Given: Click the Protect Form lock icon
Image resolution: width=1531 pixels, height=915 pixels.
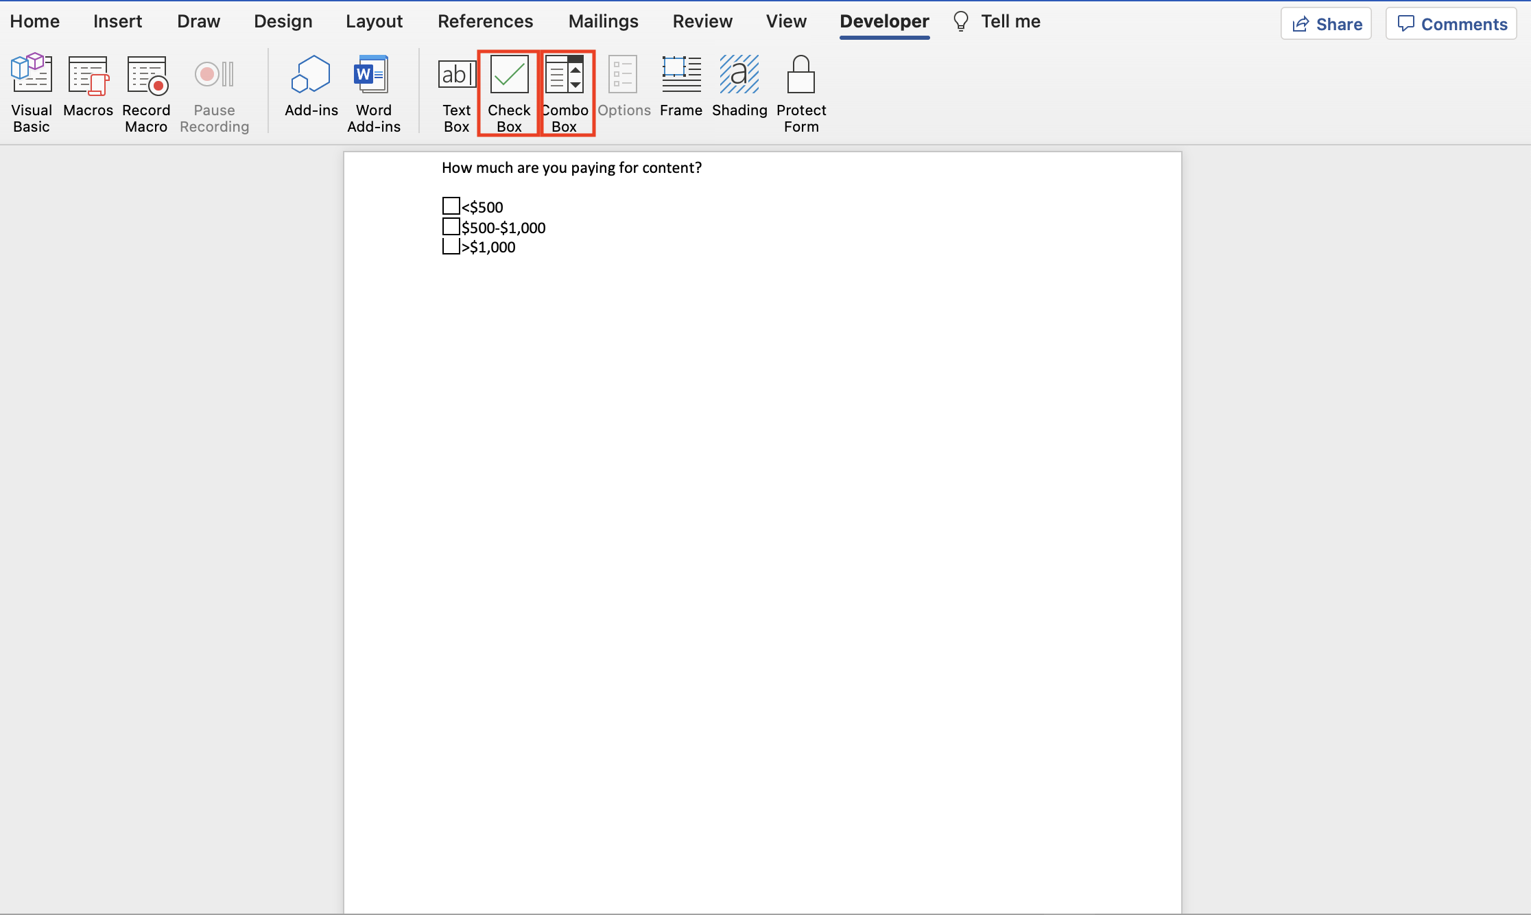Looking at the screenshot, I should click(x=800, y=74).
